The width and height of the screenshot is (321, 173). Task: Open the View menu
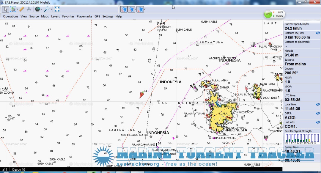[24, 16]
